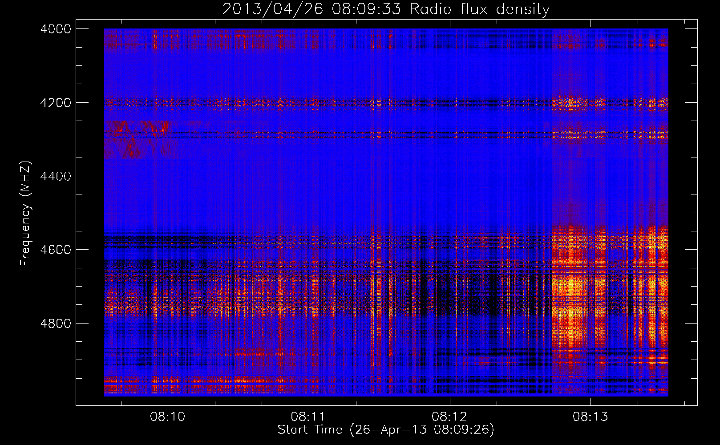The image size is (720, 445).
Task: Click the 08:13 time axis label
Action: 590,417
